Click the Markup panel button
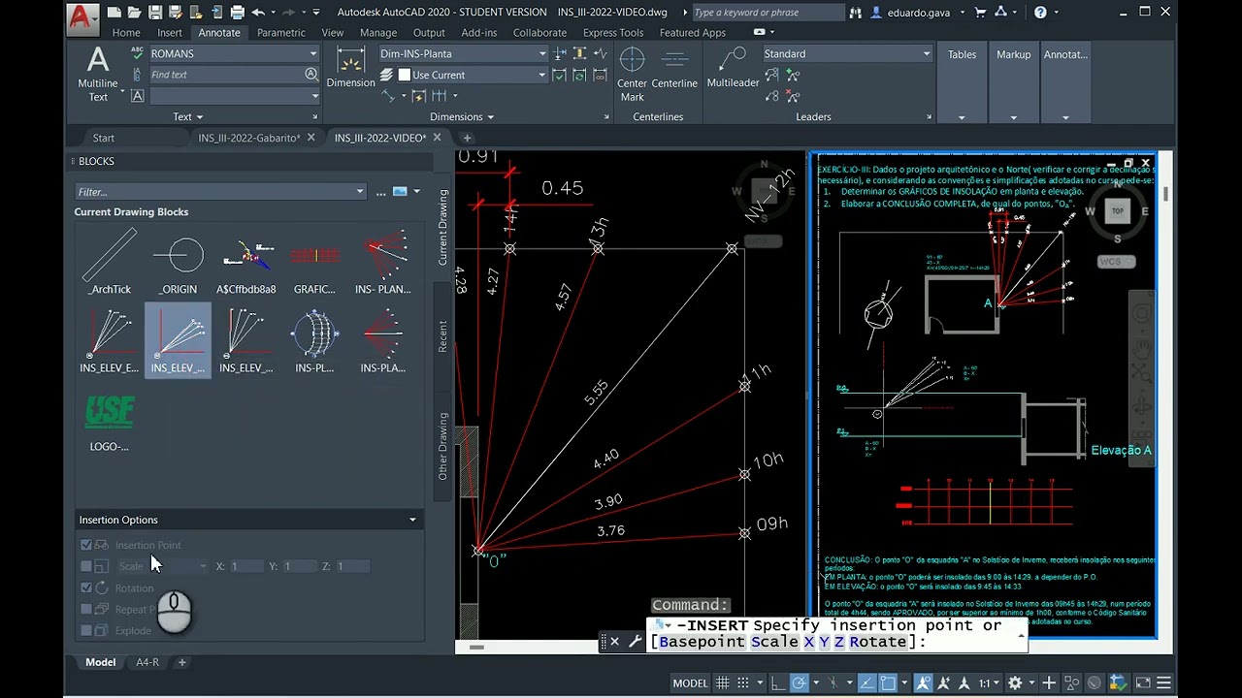The height and width of the screenshot is (698, 1242). (1013, 83)
